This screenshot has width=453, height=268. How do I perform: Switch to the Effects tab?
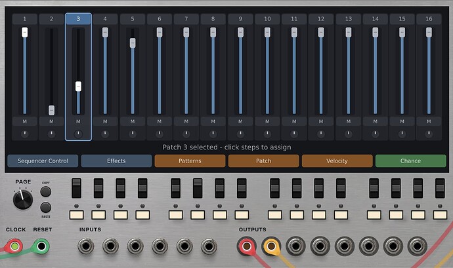116,161
